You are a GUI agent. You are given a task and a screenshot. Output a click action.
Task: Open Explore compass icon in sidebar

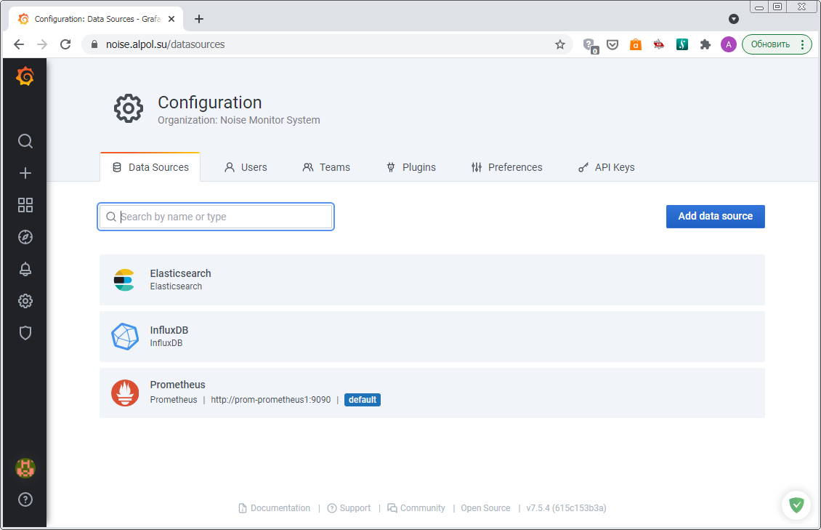point(25,237)
